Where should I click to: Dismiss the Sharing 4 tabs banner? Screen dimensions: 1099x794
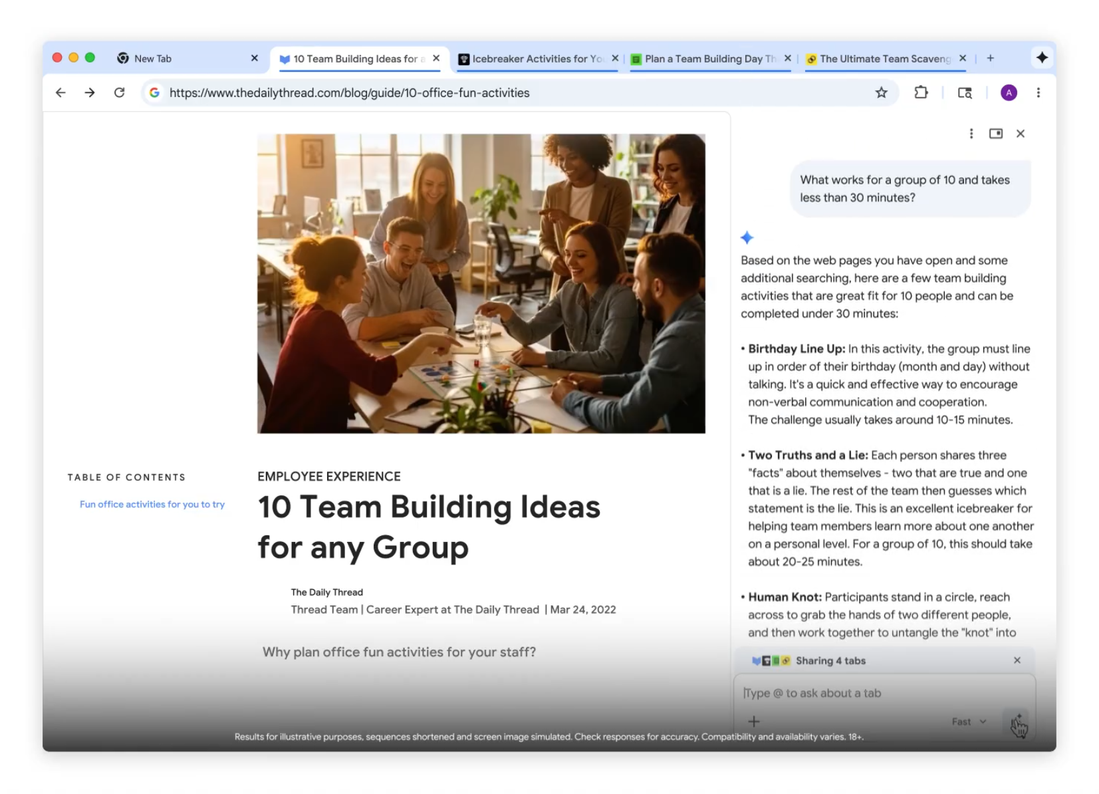point(1017,660)
